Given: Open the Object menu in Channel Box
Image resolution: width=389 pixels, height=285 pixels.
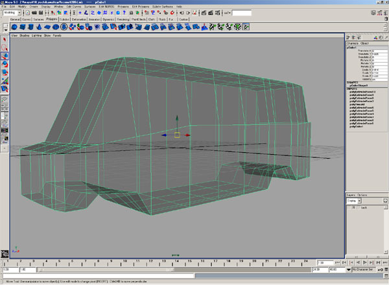Looking at the screenshot, I should (x=364, y=43).
